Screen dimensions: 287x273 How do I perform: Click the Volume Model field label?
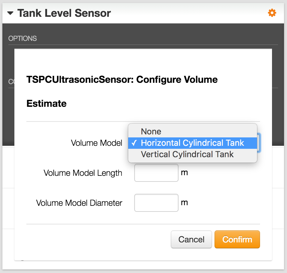[96, 143]
